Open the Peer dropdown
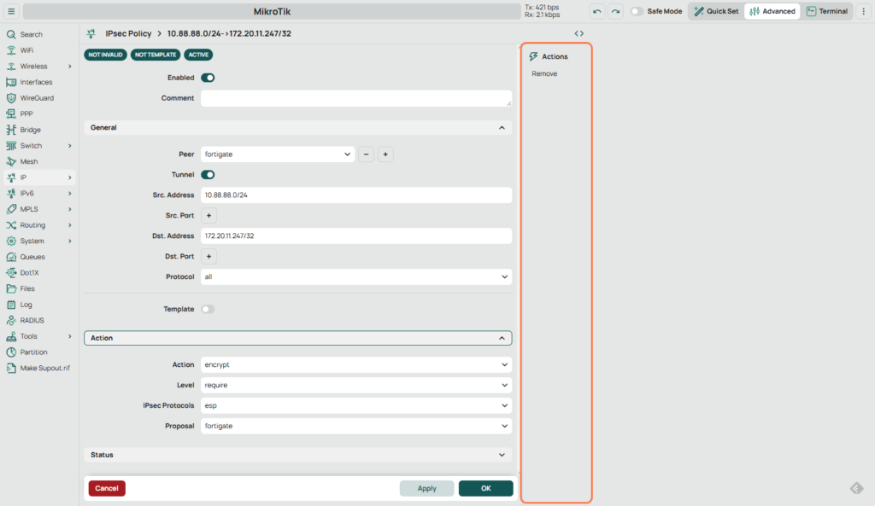The width and height of the screenshot is (875, 506). (278, 154)
